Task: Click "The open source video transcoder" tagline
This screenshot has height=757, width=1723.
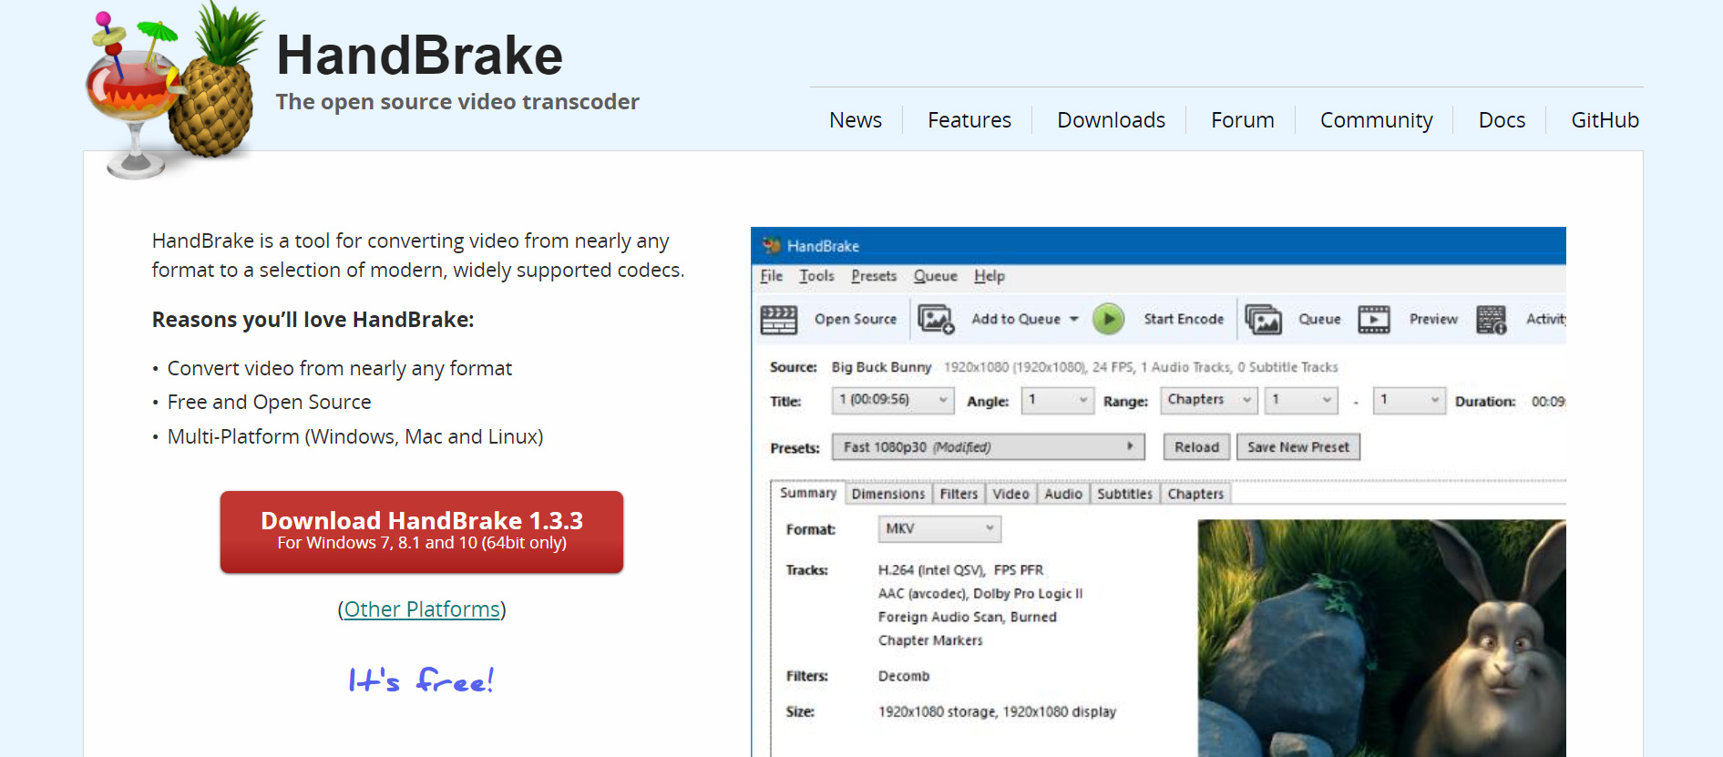Action: (x=457, y=102)
